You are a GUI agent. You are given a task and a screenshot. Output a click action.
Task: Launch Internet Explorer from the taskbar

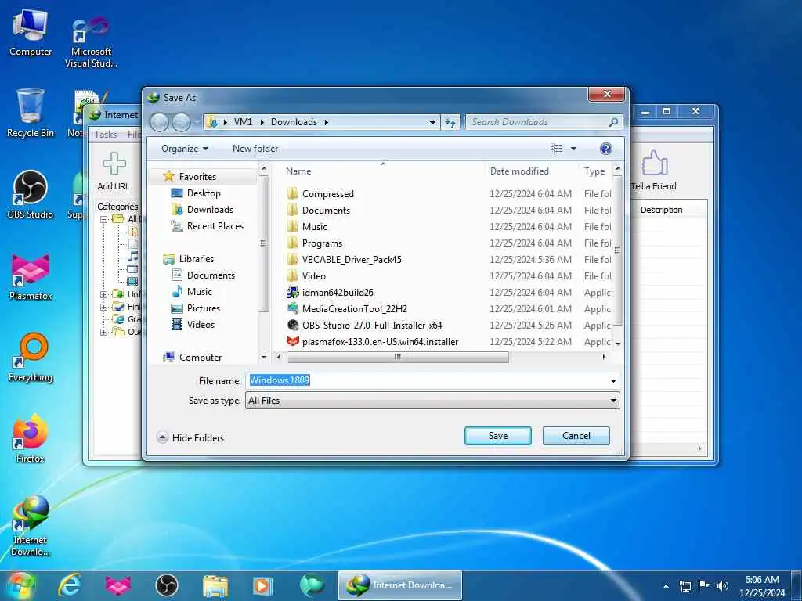point(69,585)
